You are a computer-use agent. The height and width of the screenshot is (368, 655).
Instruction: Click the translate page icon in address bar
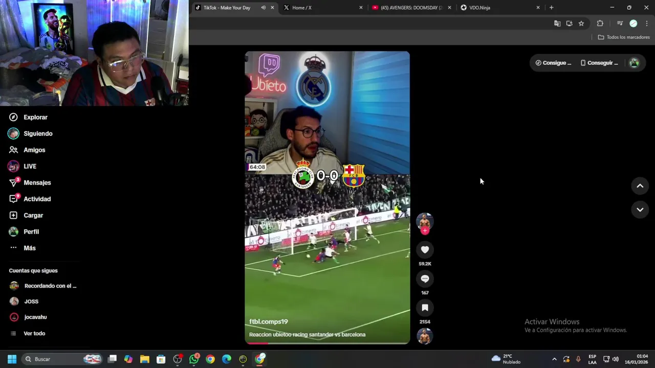pos(557,24)
